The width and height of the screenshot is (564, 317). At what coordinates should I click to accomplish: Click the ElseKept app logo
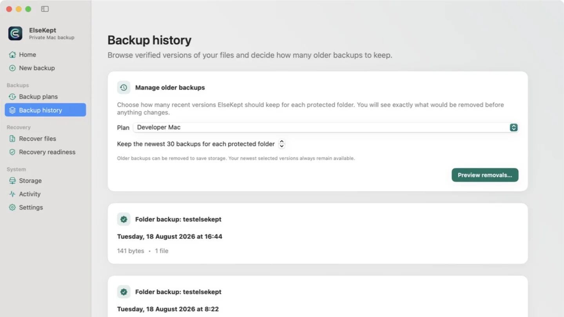(x=15, y=33)
